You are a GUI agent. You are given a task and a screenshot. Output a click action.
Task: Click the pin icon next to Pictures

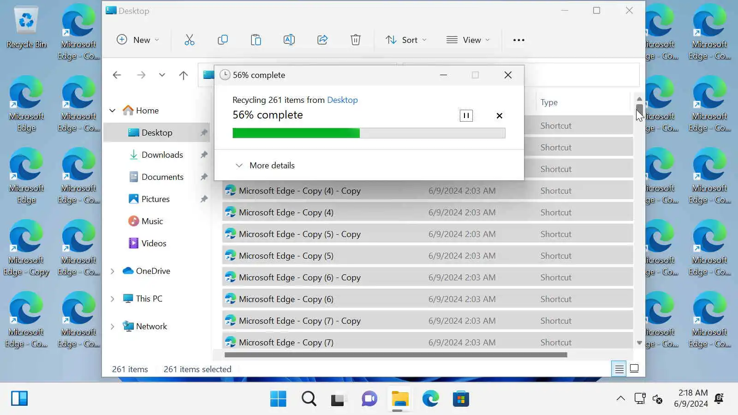click(x=204, y=199)
